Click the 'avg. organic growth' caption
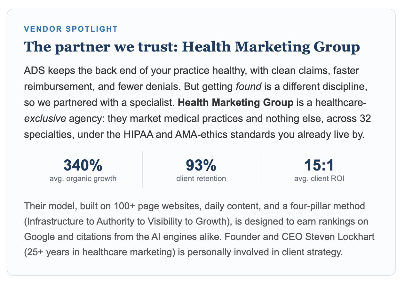405x286 pixels. click(83, 179)
